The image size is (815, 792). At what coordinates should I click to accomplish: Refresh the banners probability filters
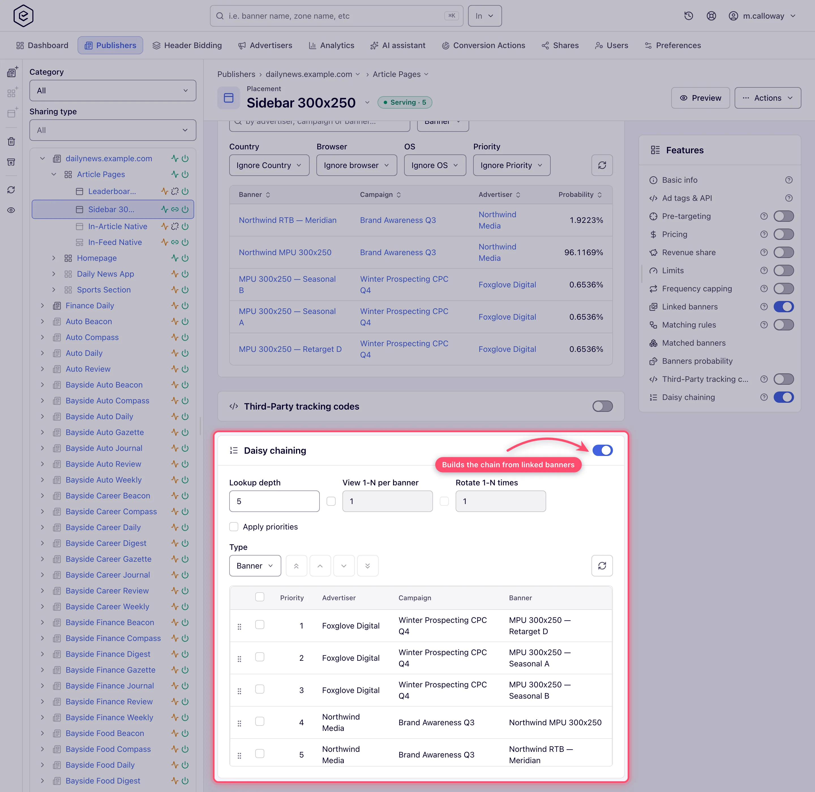(602, 165)
